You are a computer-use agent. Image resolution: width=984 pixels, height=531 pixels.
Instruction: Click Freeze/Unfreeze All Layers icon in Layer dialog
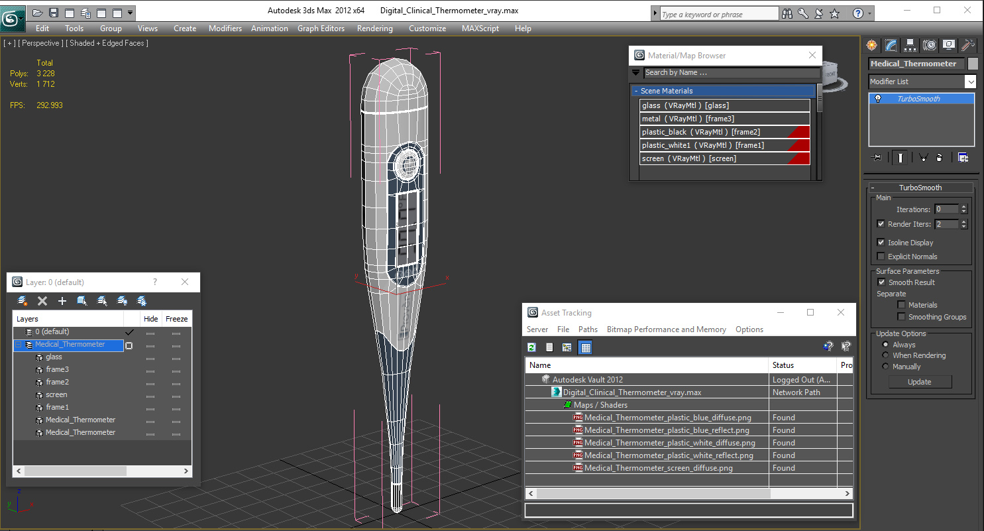(142, 301)
